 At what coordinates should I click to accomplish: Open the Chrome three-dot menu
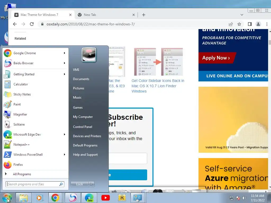(x=267, y=24)
